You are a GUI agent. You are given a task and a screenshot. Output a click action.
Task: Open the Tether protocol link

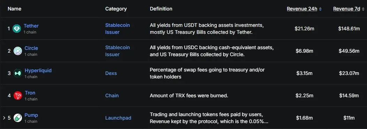pyautogui.click(x=31, y=26)
